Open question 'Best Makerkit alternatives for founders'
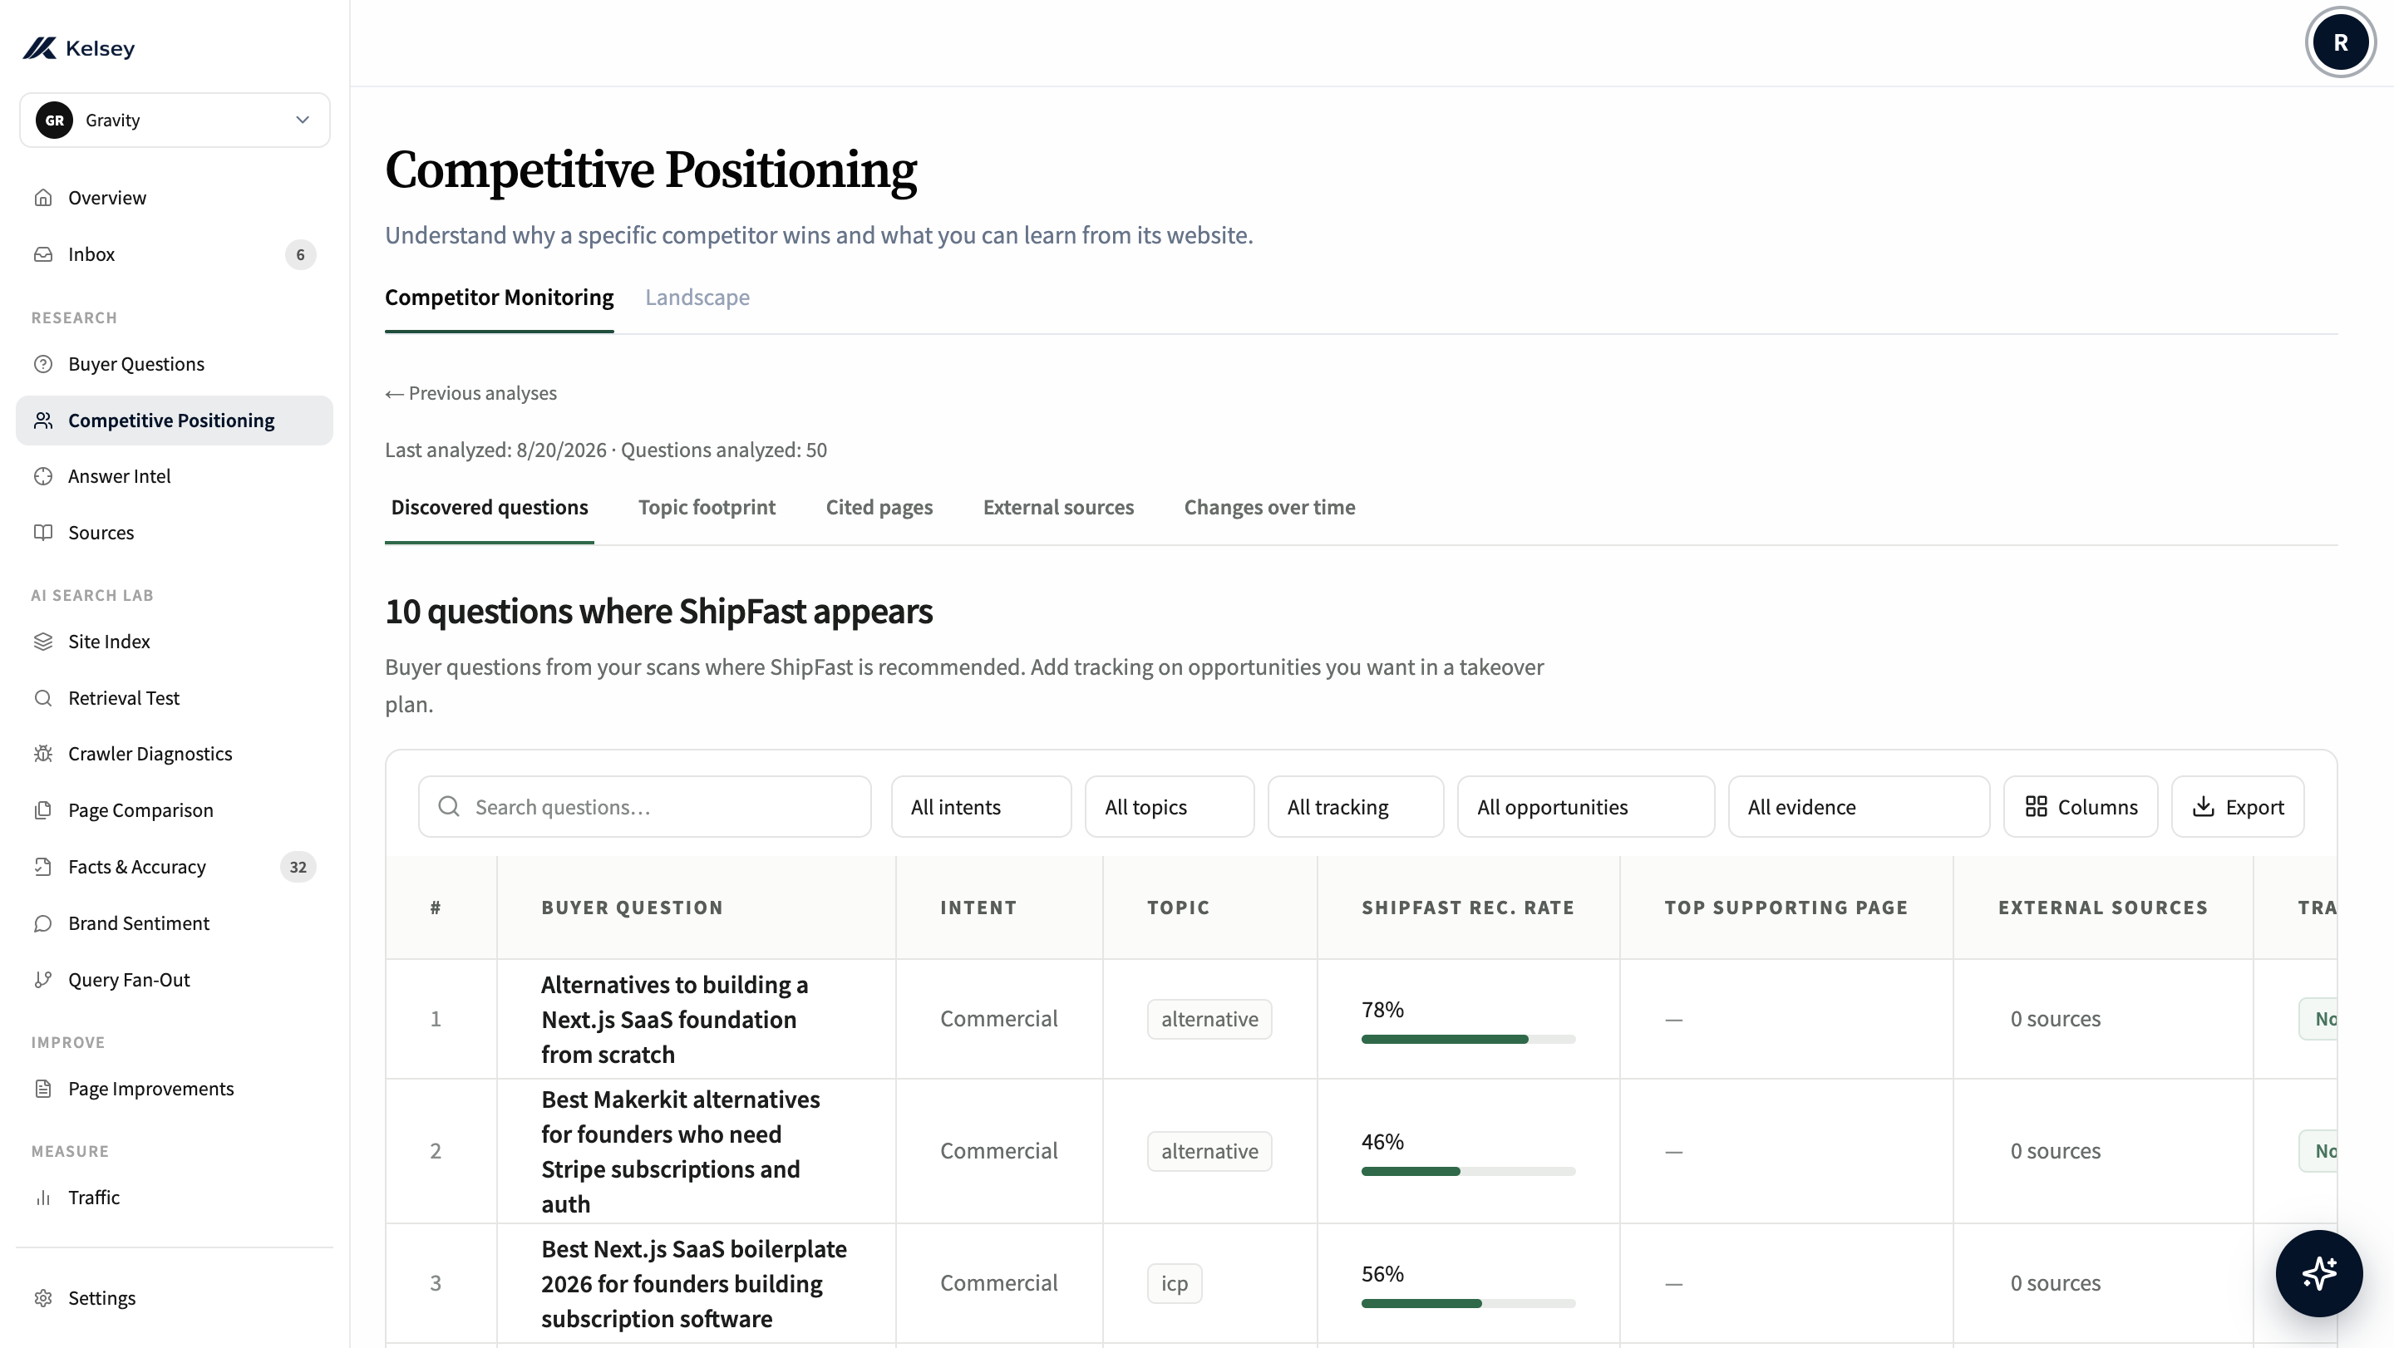 click(x=680, y=1152)
